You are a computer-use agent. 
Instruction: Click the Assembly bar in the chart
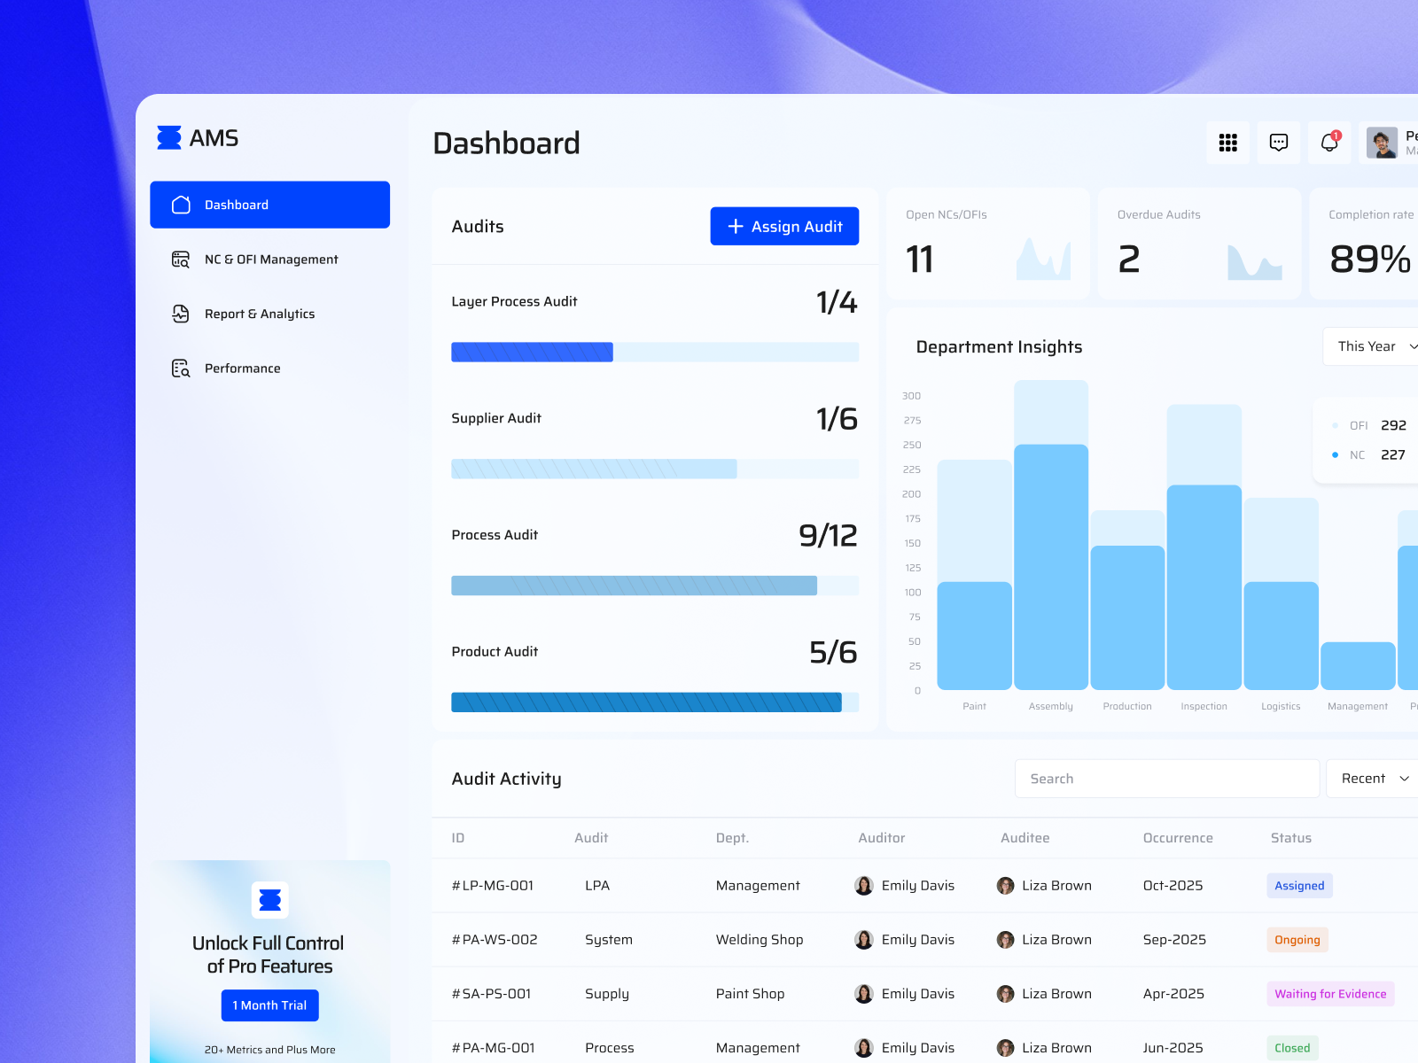pyautogui.click(x=1051, y=535)
